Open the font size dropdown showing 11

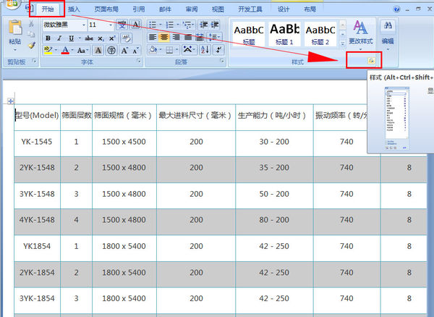(x=111, y=25)
